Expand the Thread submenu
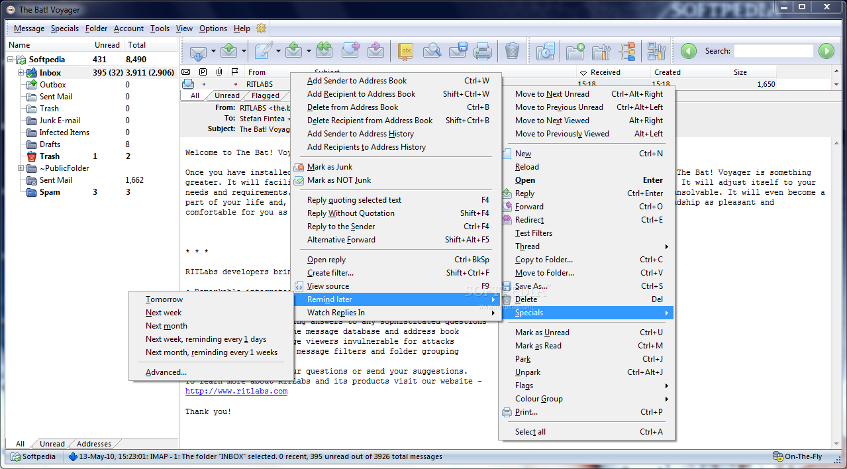Viewport: 847px width, 469px height. (586, 246)
